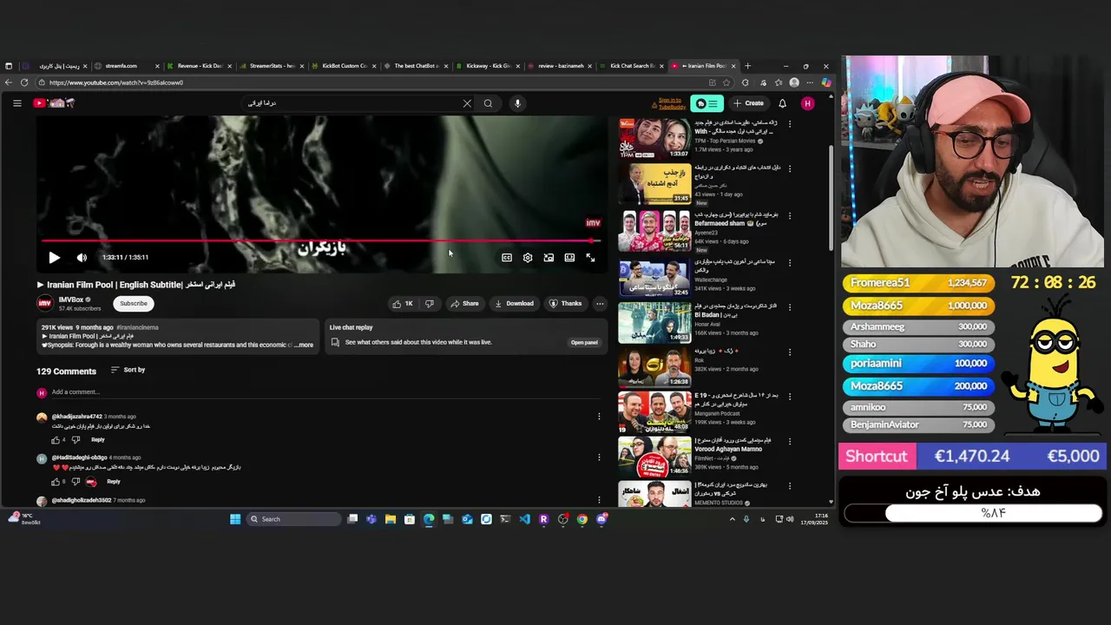This screenshot has height=625, width=1111.
Task: Run search with the magnifier button
Action: pyautogui.click(x=488, y=103)
